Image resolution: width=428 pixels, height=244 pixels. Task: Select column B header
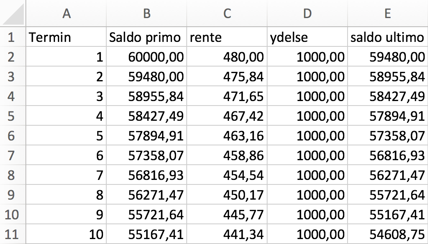point(146,13)
